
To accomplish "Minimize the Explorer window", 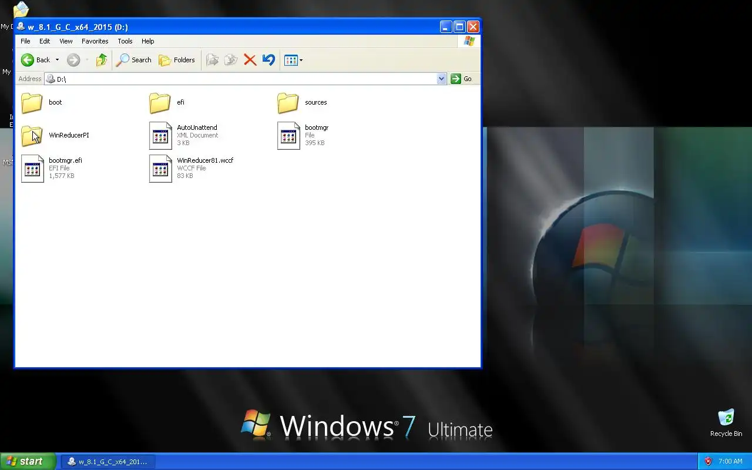I will point(446,26).
